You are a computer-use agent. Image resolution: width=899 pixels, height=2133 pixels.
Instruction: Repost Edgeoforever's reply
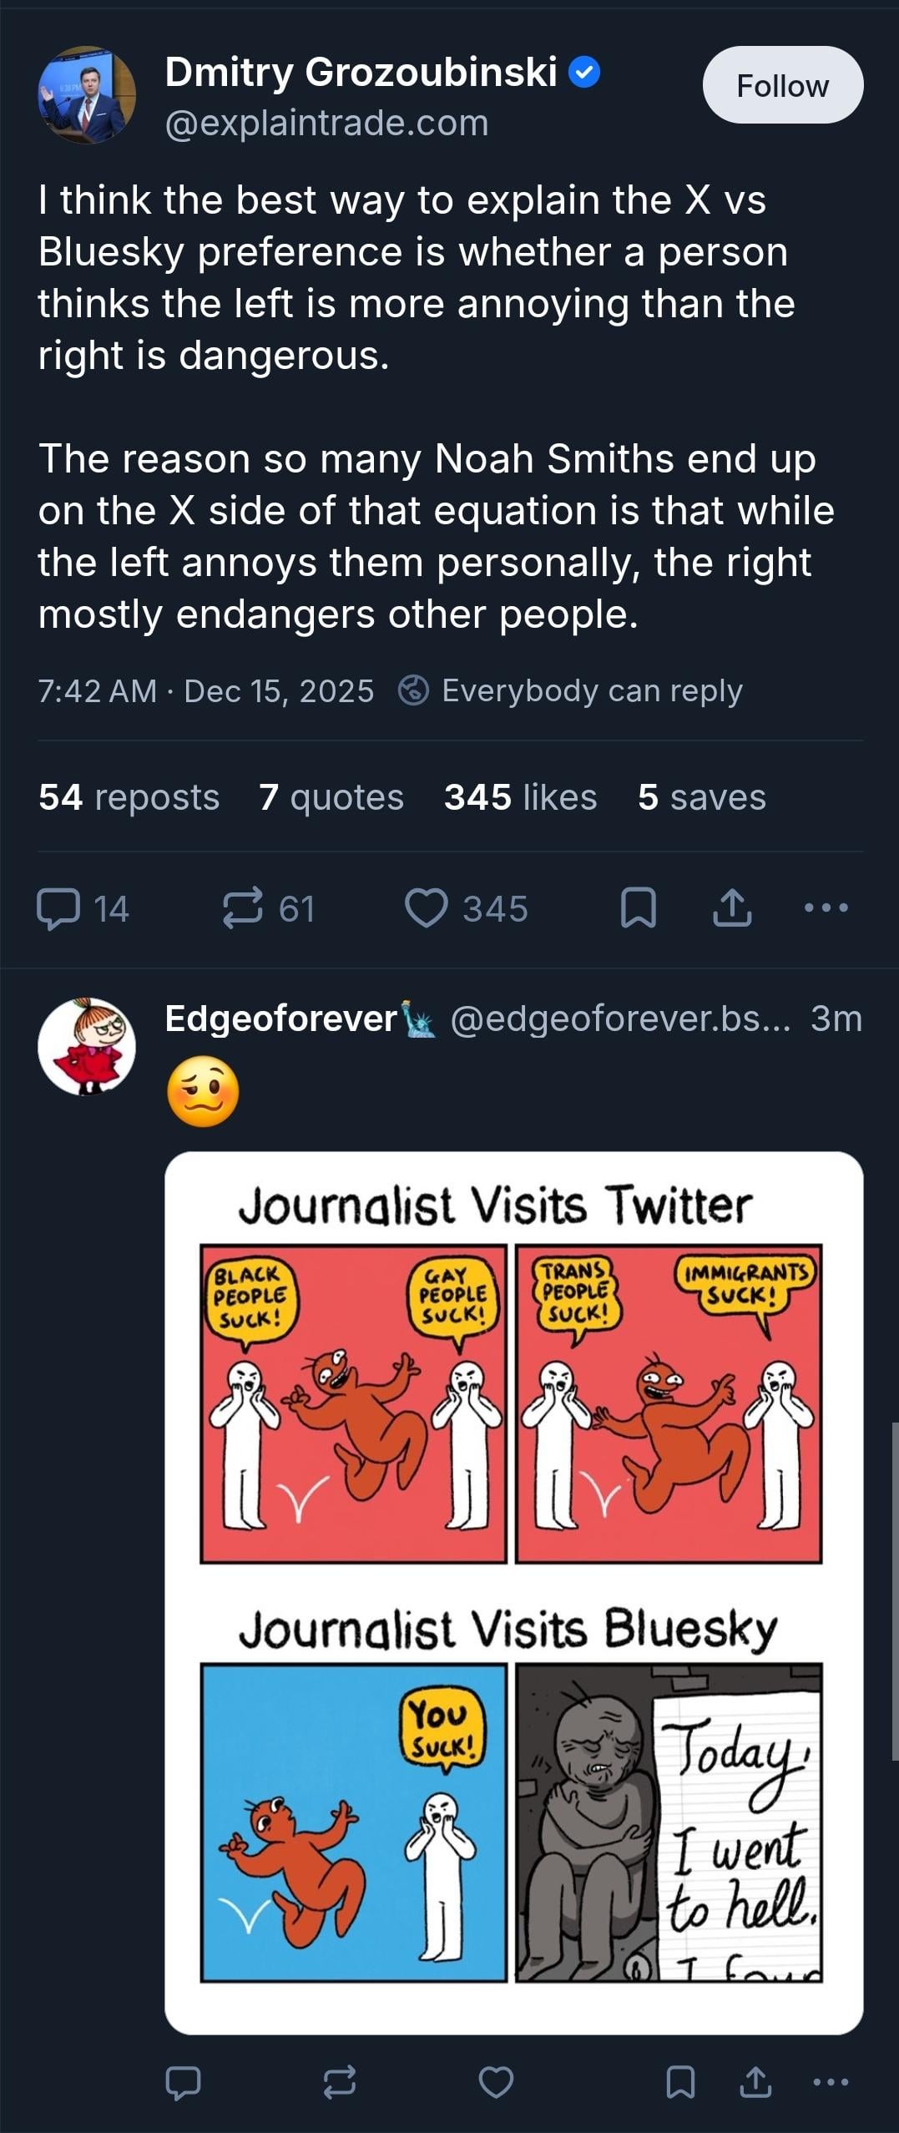(x=340, y=2082)
